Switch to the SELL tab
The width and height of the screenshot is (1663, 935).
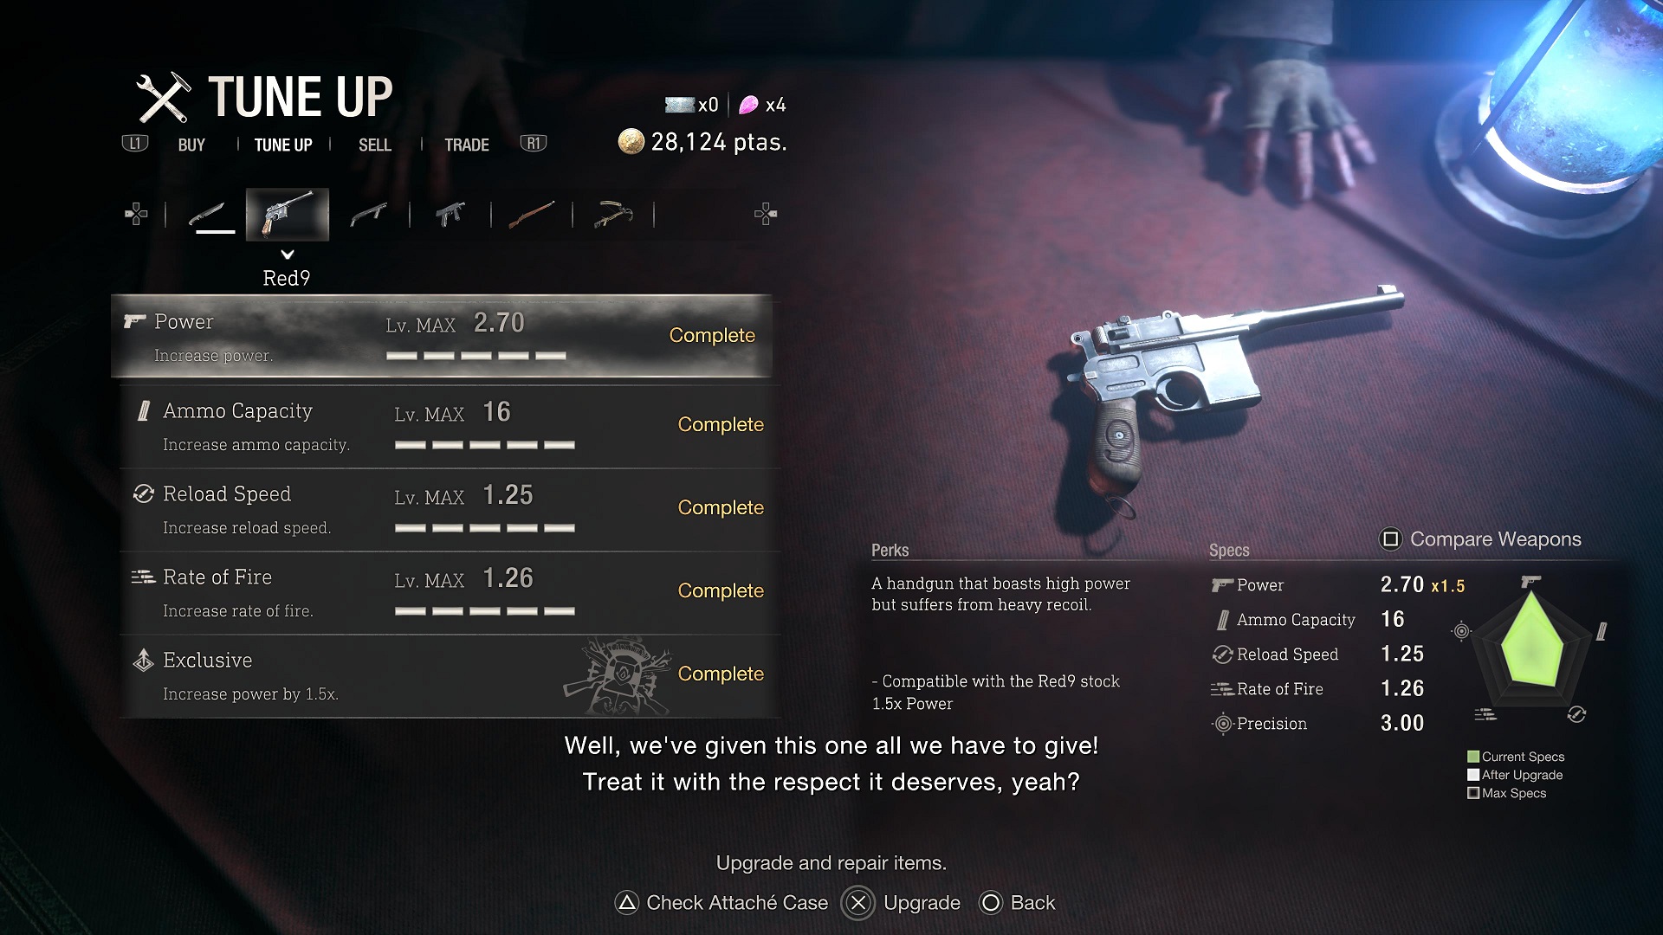373,144
